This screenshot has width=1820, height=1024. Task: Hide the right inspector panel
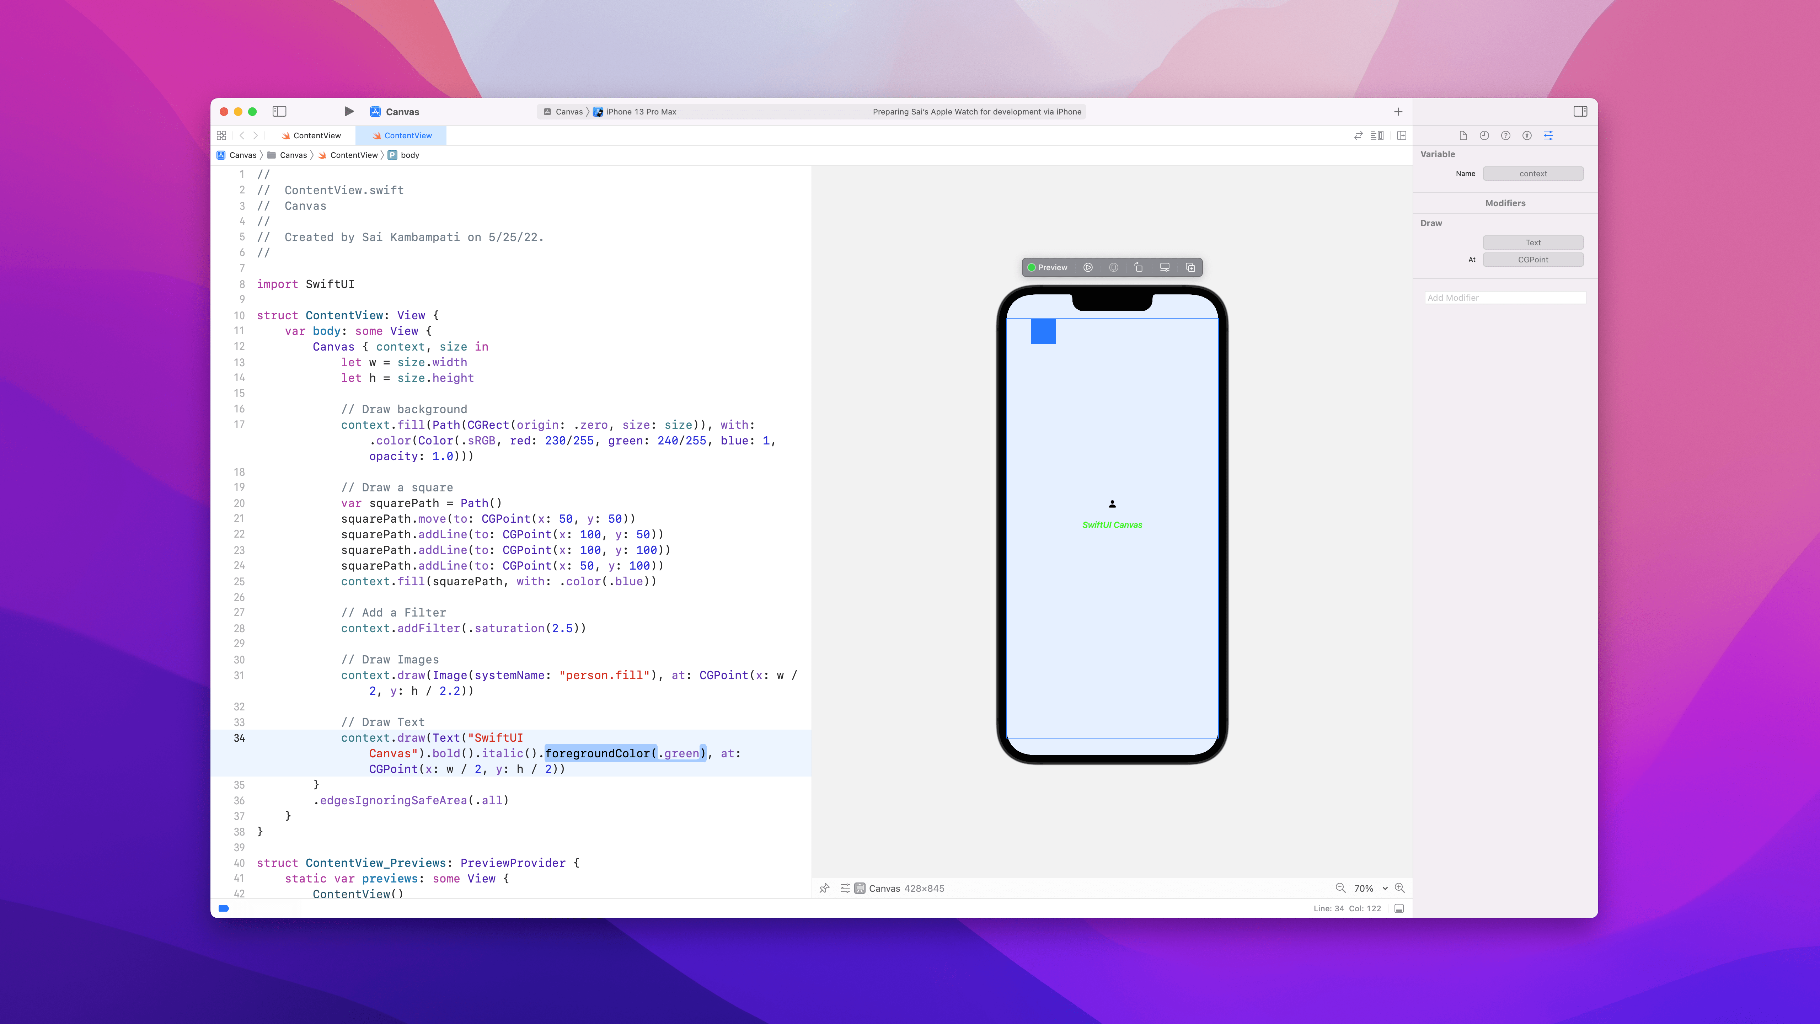pyautogui.click(x=1580, y=112)
